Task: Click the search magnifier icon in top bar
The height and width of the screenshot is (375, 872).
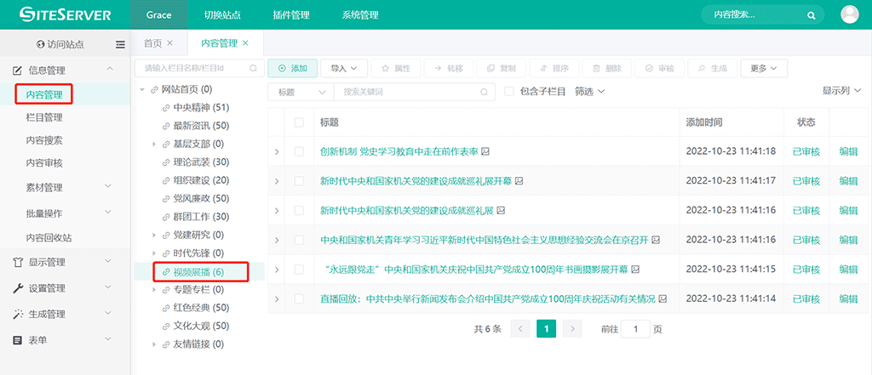Action: pos(812,15)
